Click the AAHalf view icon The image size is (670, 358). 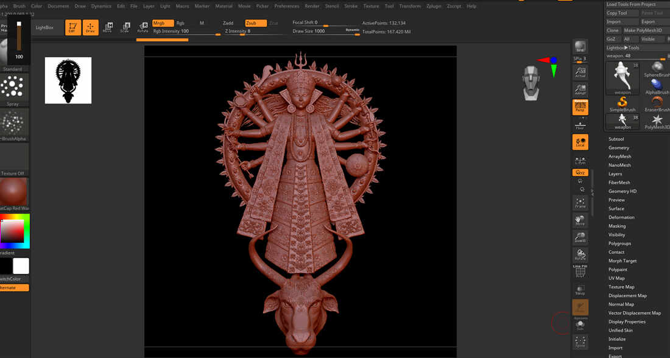click(x=580, y=89)
